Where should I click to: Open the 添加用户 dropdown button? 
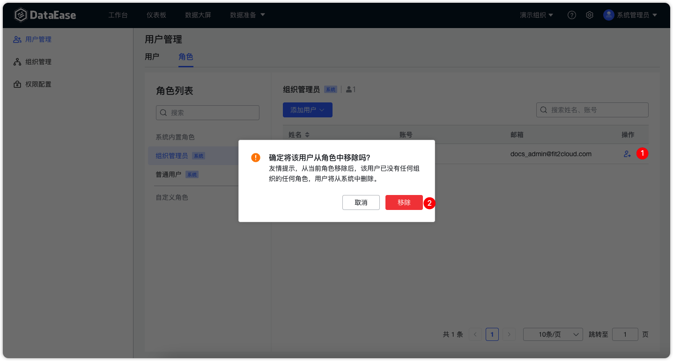coord(308,110)
